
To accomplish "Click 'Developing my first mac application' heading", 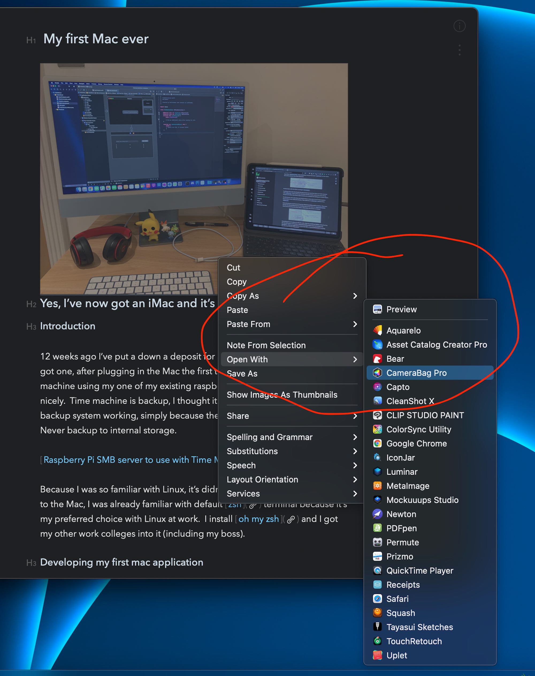I will 121,562.
